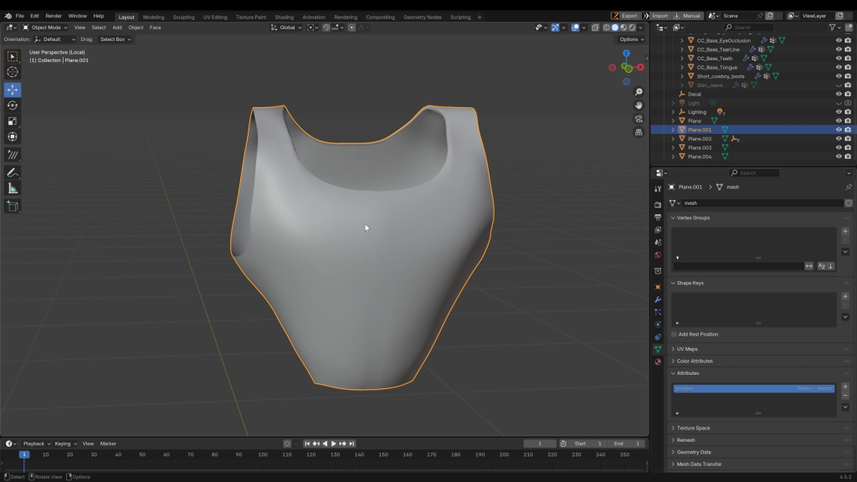Viewport: 857px width, 482px height.
Task: Toggle camera view in the viewport
Action: pos(639,119)
